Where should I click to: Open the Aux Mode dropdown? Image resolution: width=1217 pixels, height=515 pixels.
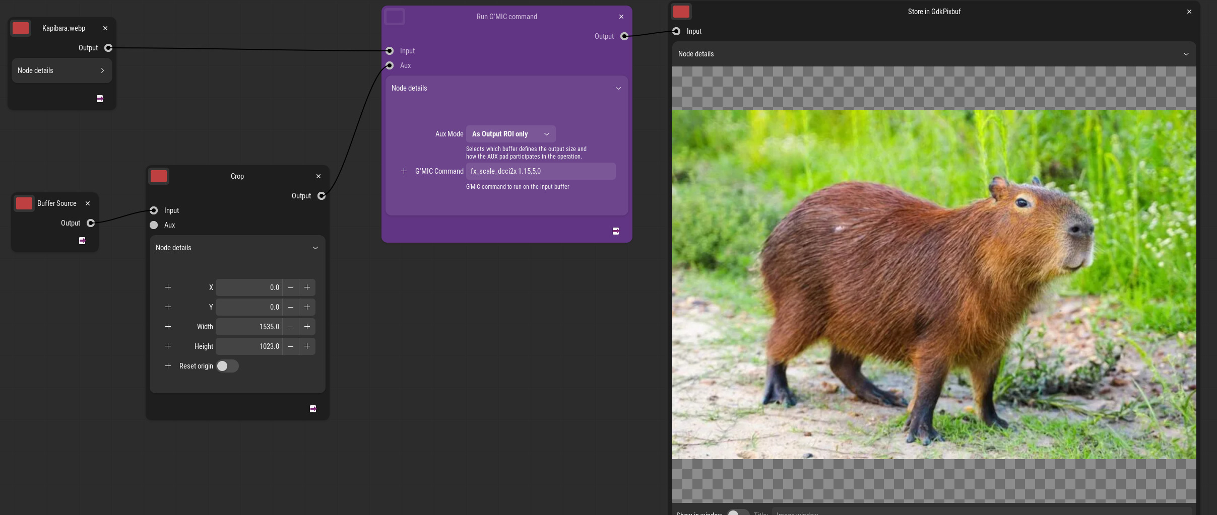coord(510,134)
